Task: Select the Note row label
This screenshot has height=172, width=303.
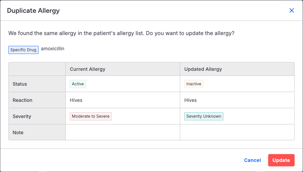Action: click(18, 133)
